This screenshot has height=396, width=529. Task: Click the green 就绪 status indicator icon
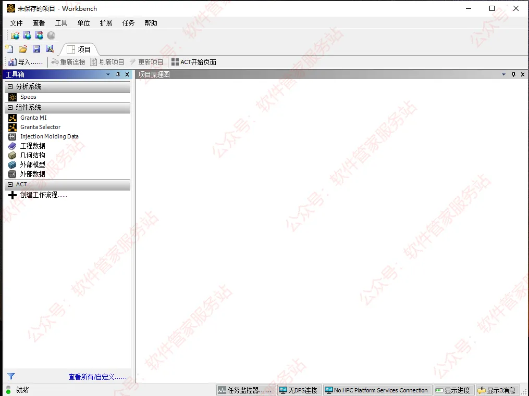click(8, 390)
